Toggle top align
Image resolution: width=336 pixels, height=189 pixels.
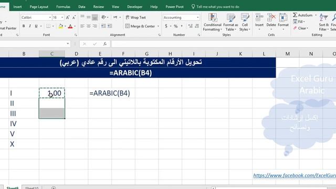tap(82, 17)
